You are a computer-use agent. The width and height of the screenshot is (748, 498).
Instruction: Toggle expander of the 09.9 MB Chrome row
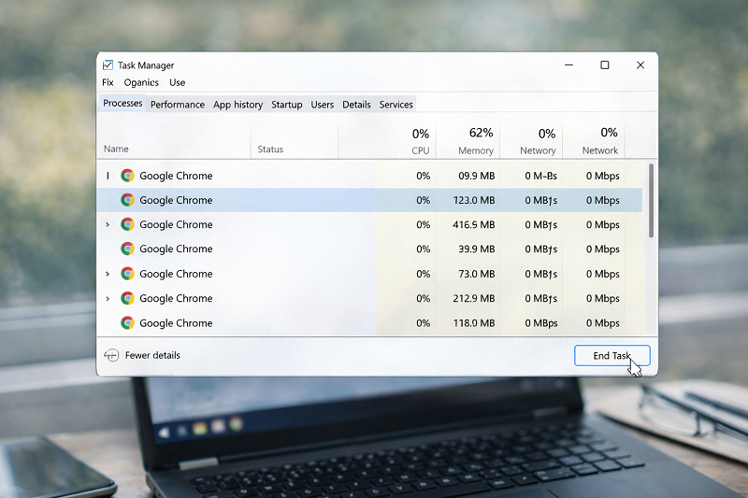tap(108, 176)
